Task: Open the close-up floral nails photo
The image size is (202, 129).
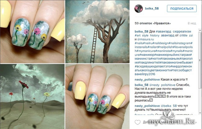Action: pos(32,32)
